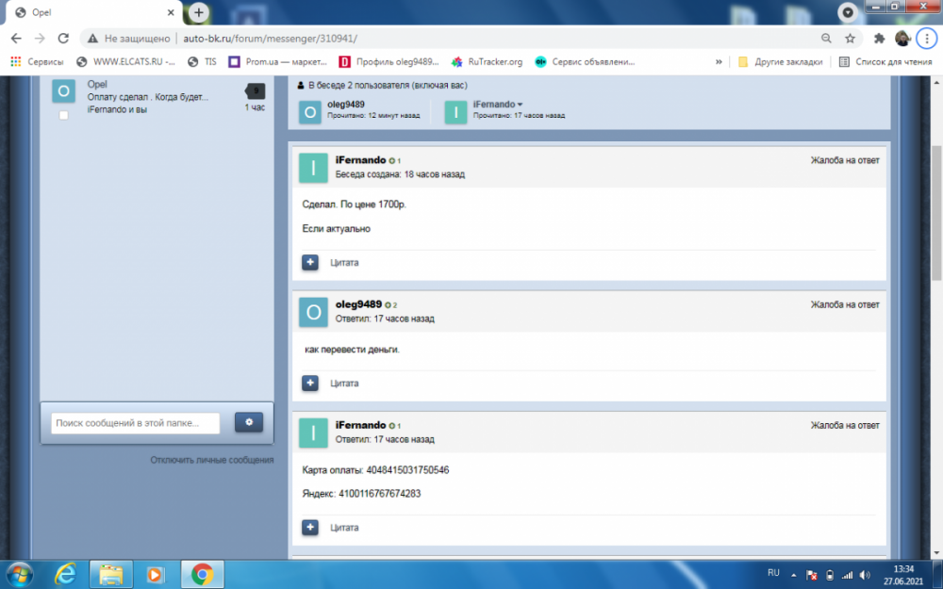Open the WWW.ELCATS.RU bookmark
Viewport: 943px width, 589px height.
click(x=126, y=61)
